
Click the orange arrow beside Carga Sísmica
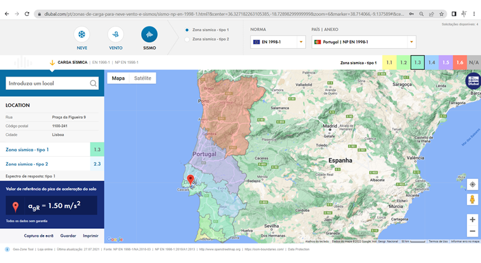pos(52,63)
